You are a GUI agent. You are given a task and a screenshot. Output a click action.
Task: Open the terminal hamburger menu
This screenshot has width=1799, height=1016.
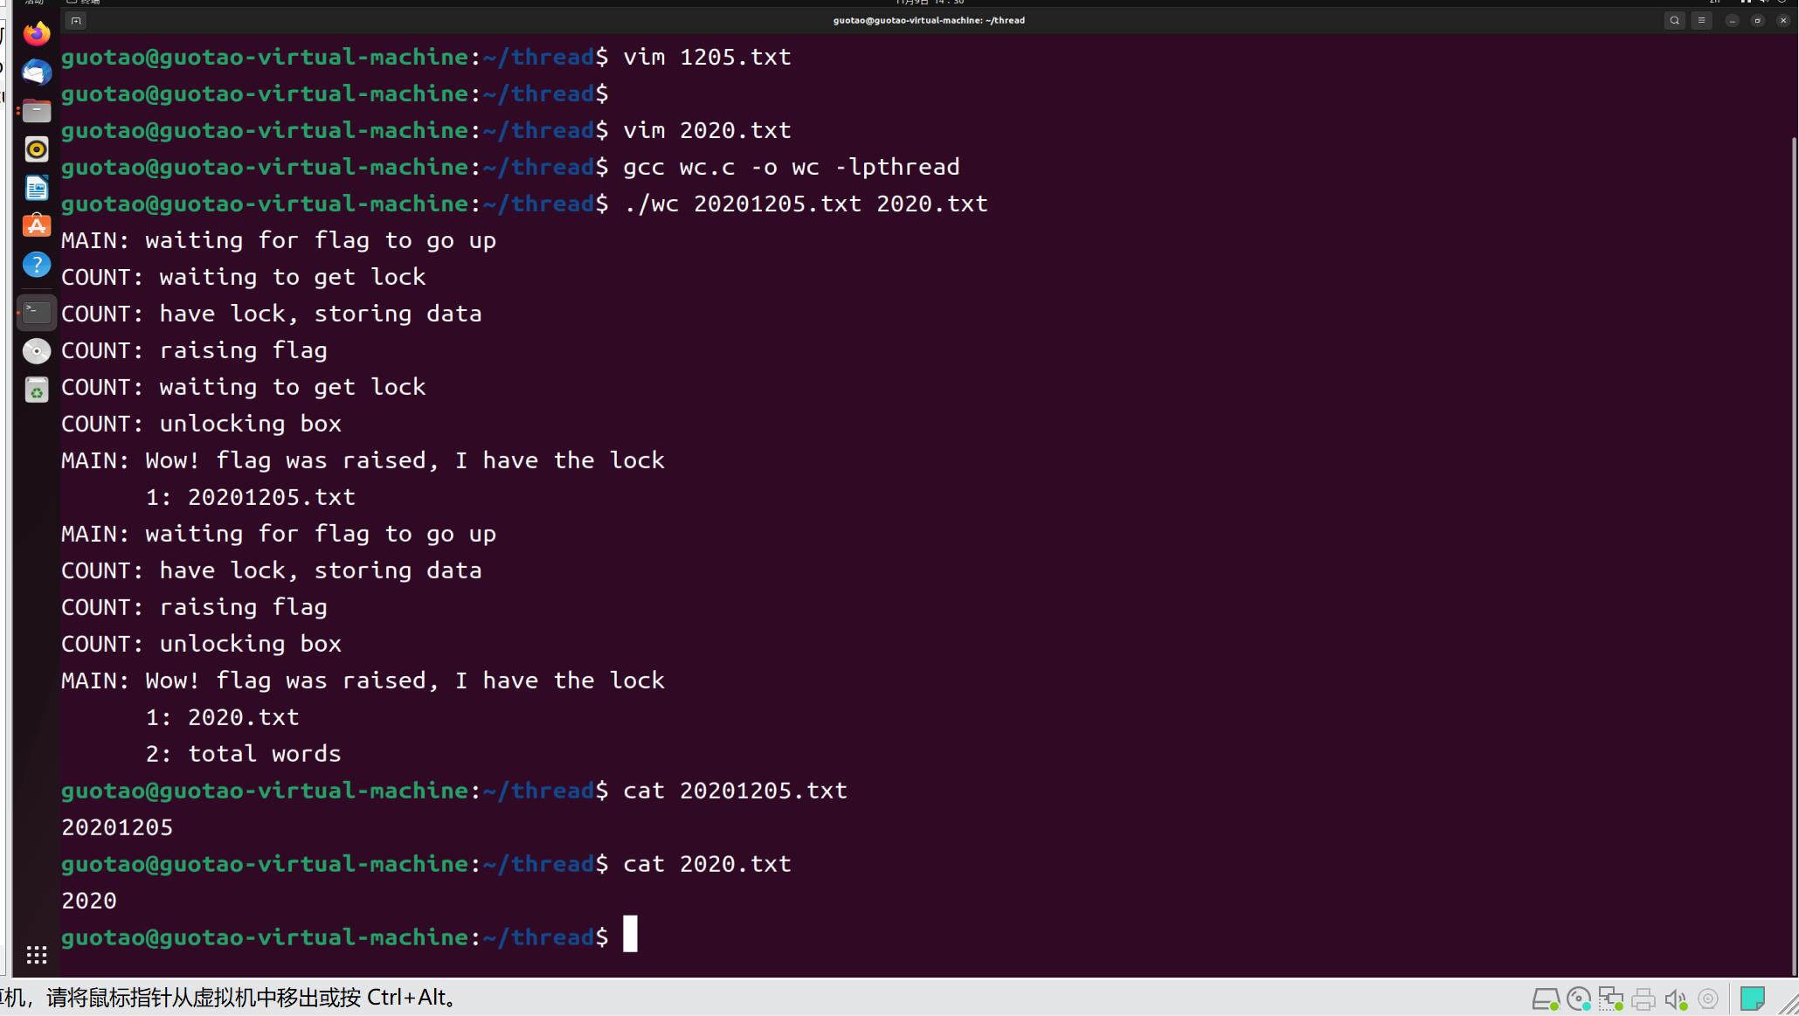coord(1701,20)
